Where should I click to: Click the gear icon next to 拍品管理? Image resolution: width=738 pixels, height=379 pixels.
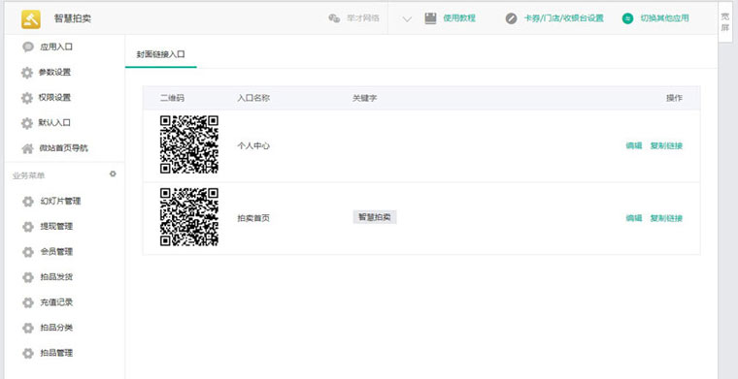point(28,354)
